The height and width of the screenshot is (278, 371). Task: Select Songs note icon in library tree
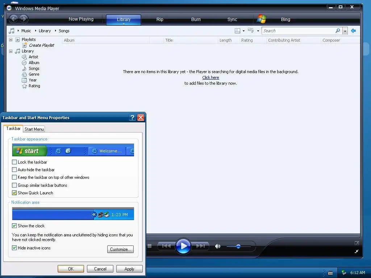[24, 68]
